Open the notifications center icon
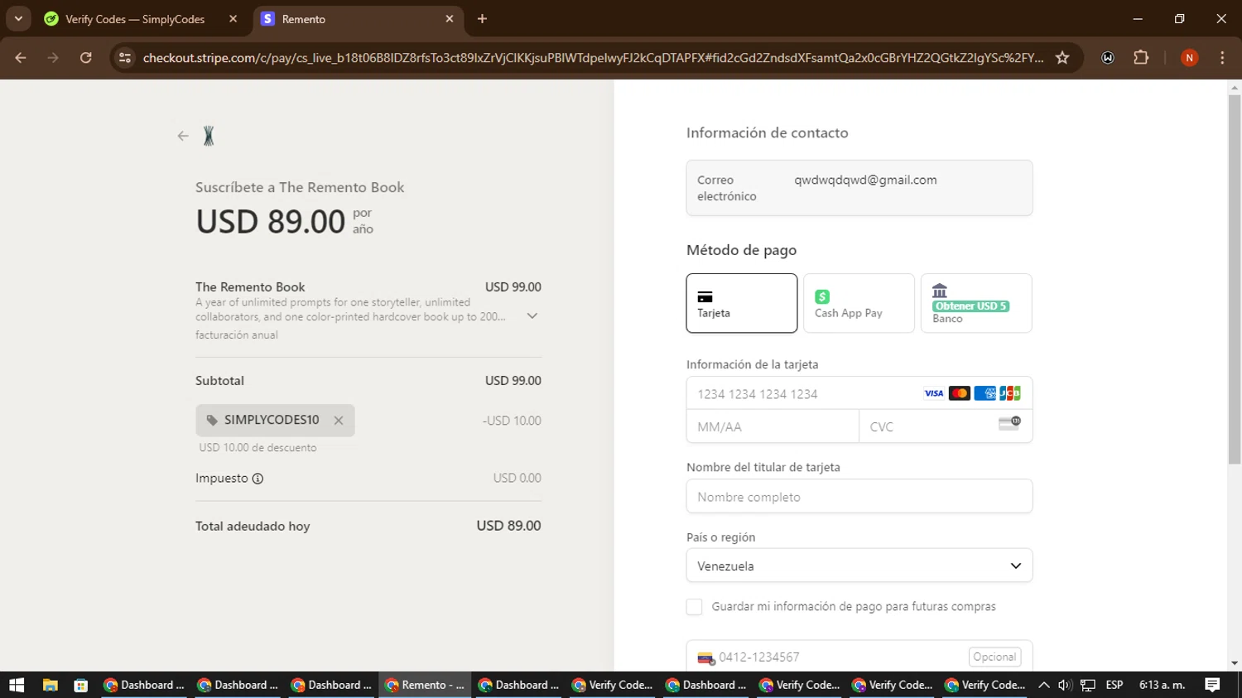 pos(1212,685)
